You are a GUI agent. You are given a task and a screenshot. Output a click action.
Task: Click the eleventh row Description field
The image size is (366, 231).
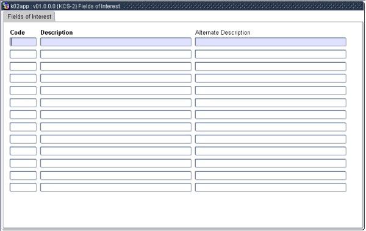116,163
